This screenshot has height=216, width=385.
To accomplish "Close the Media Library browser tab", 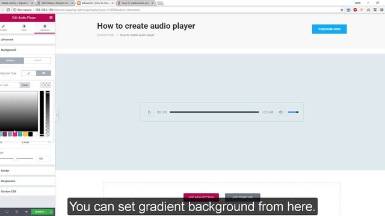I will [32, 3].
